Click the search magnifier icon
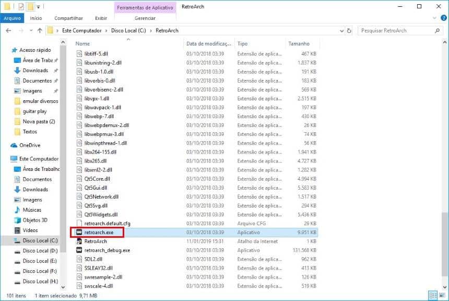 tap(437, 30)
